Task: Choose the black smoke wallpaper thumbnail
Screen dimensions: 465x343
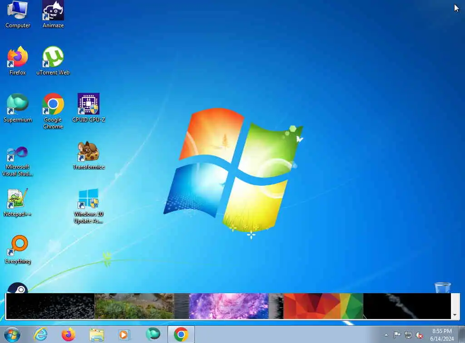Action: (x=407, y=306)
